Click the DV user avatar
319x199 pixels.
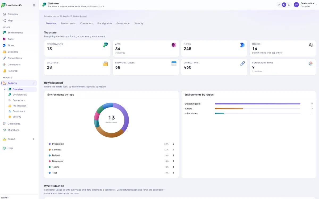(296, 5)
